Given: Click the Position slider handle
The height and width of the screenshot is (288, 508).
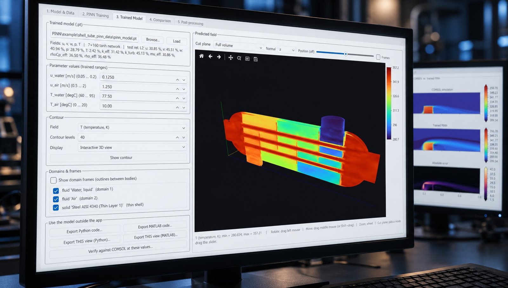Looking at the screenshot, I should [x=346, y=54].
